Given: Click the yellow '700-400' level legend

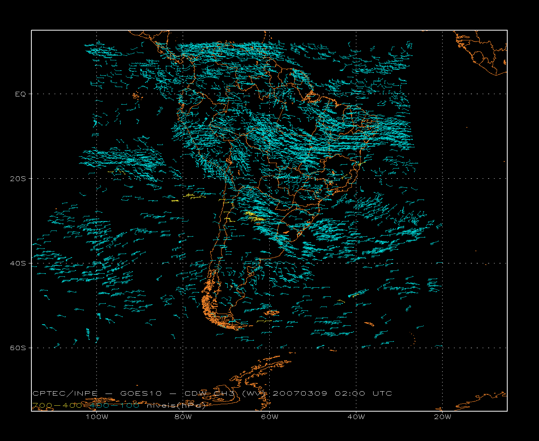Looking at the screenshot, I should (57, 406).
